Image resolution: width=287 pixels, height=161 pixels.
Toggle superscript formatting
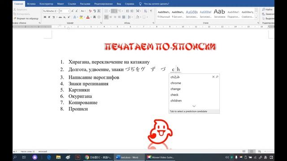69,17
